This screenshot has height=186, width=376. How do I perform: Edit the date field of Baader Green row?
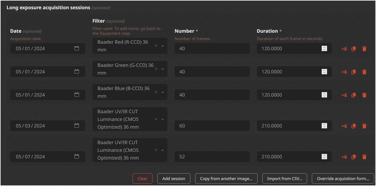(x=48, y=72)
